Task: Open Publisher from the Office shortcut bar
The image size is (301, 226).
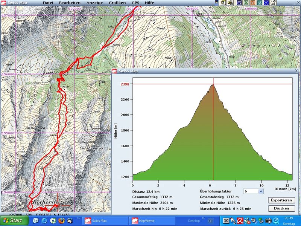Action: click(x=260, y=3)
